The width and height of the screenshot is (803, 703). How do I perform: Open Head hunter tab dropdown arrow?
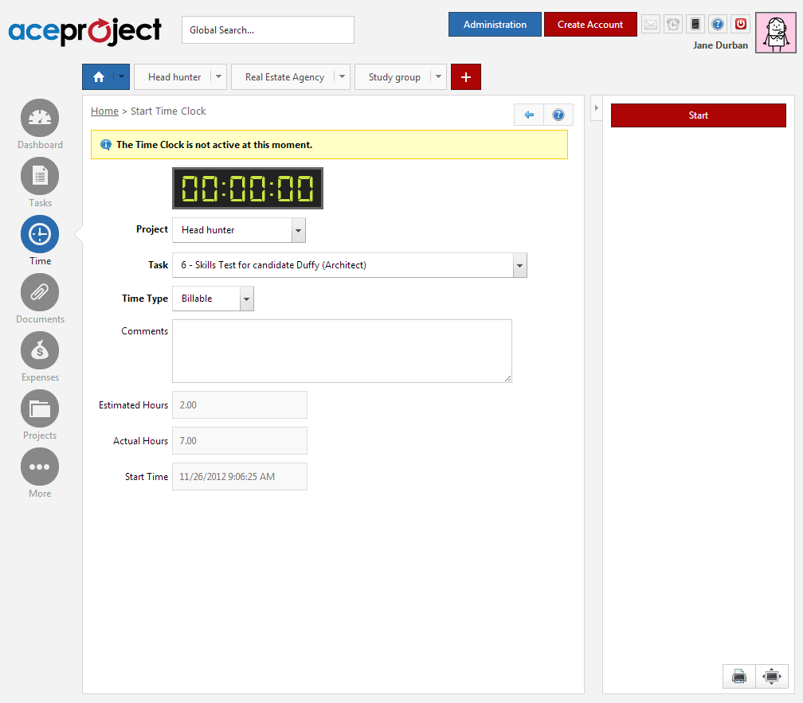tap(218, 76)
